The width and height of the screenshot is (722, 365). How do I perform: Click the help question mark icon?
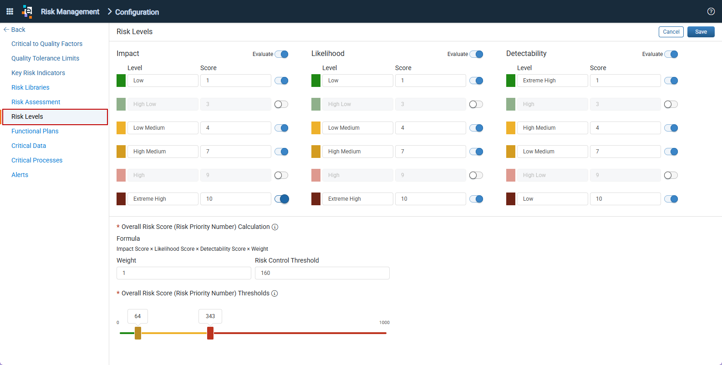(x=711, y=11)
